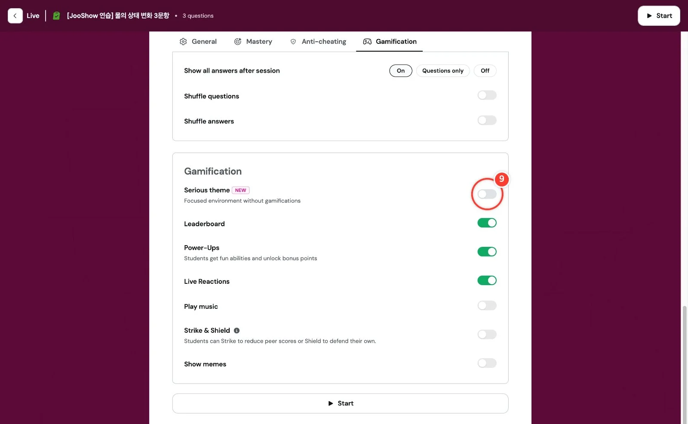Click the green quiz clipboard icon

56,16
